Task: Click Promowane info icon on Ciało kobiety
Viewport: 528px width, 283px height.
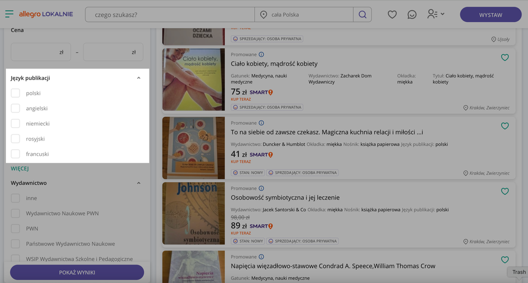Action: (261, 54)
